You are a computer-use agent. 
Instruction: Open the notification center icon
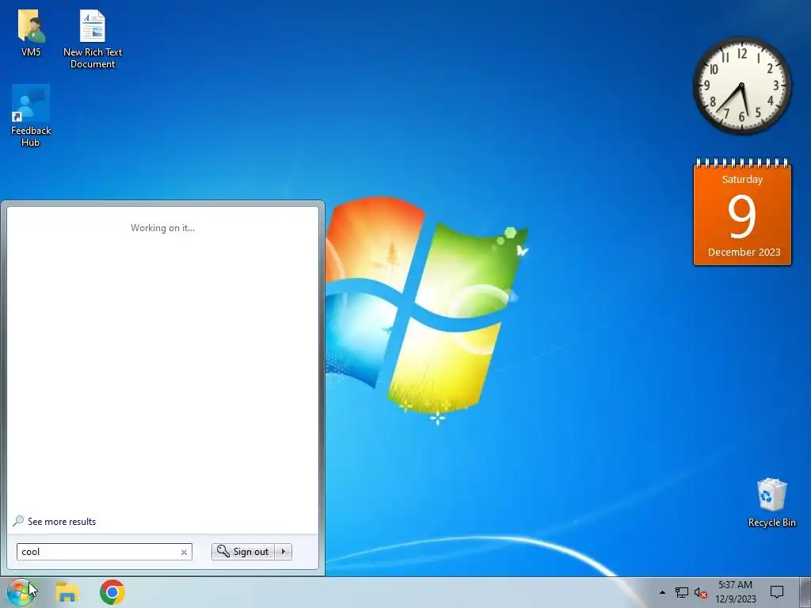point(777,592)
